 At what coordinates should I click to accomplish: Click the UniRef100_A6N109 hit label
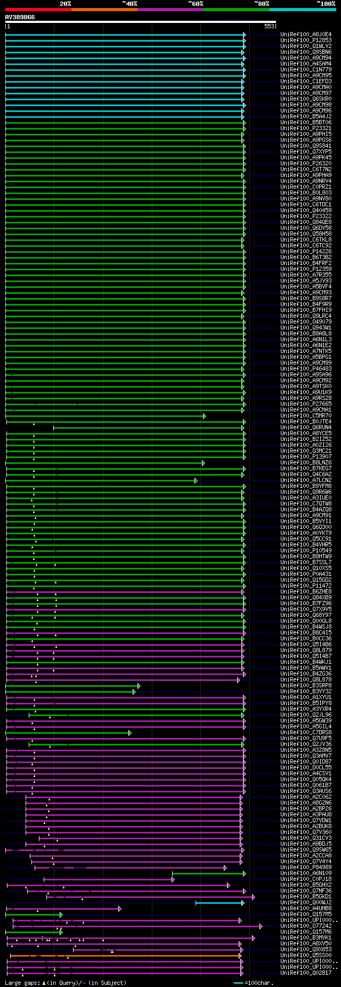coord(306,873)
